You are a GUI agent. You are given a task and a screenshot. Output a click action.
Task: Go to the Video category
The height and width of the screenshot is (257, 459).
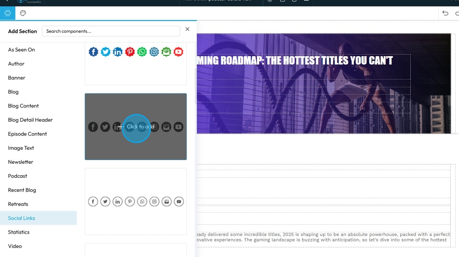coord(15,246)
